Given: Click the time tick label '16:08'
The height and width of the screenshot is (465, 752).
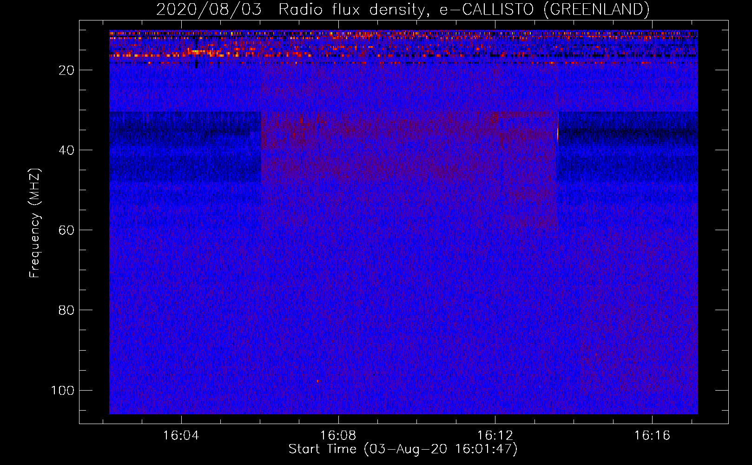Looking at the screenshot, I should (x=338, y=436).
